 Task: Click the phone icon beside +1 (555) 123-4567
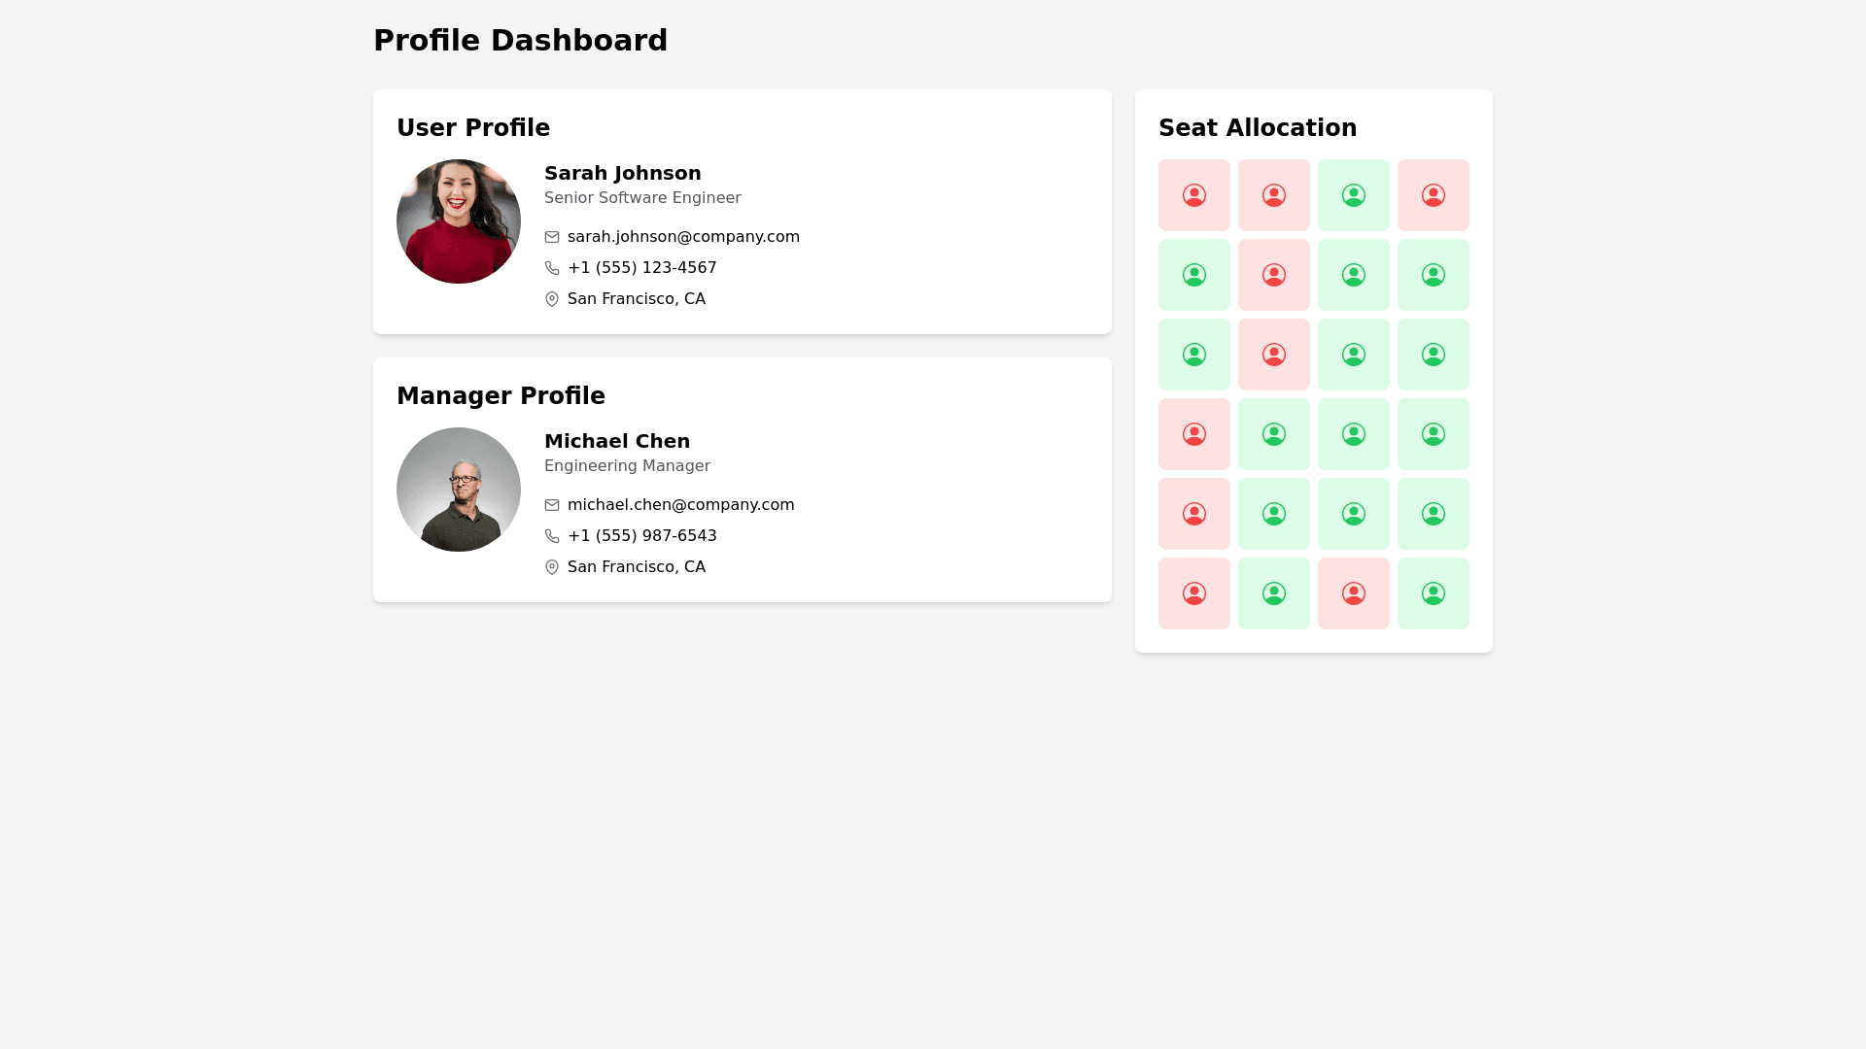click(552, 268)
